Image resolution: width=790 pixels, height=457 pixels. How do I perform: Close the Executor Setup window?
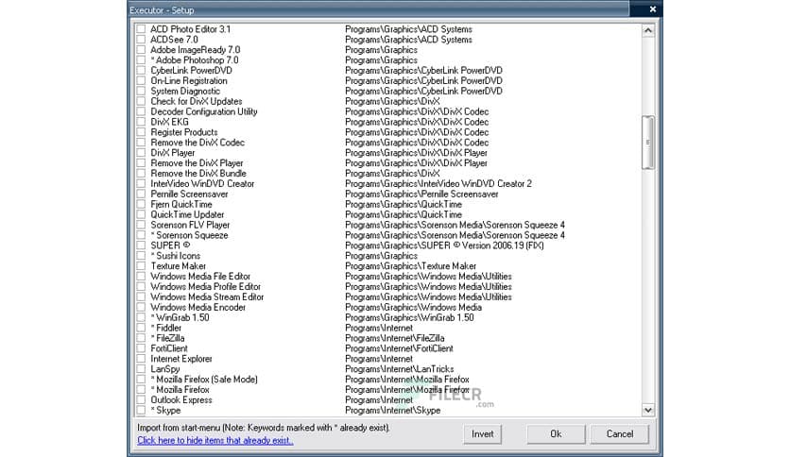point(652,9)
